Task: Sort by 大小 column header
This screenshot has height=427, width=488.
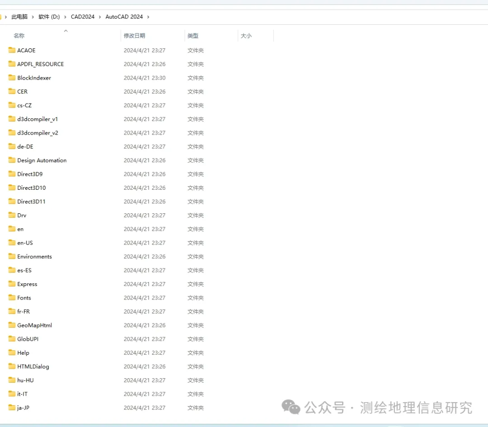Action: [246, 36]
